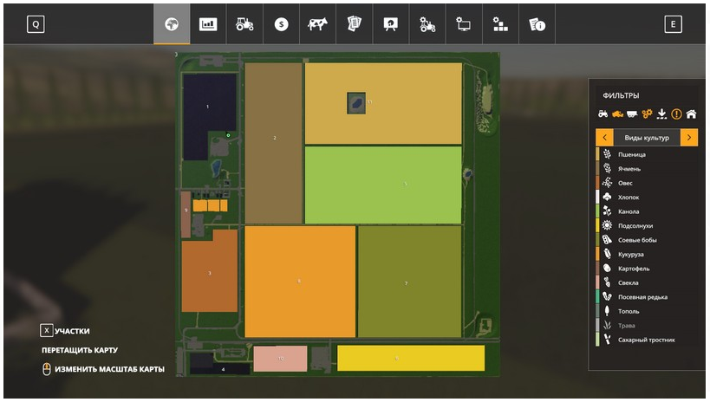Click the Картофель potato icon
This screenshot has height=402, width=710.
click(607, 269)
